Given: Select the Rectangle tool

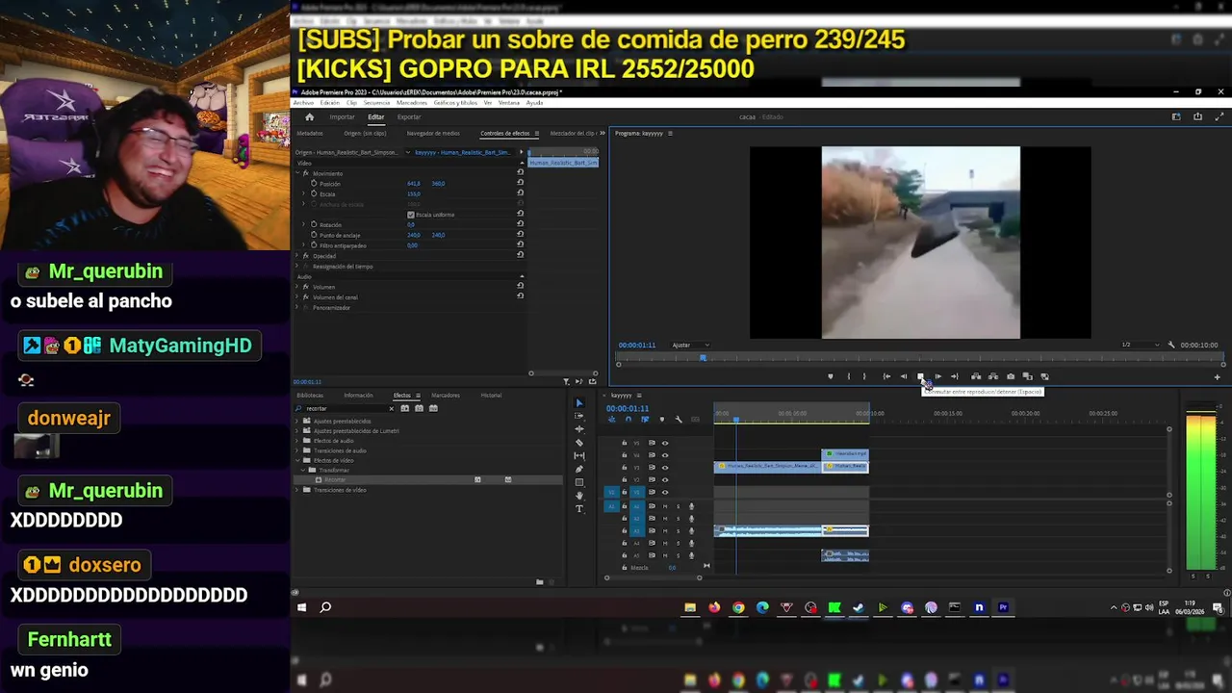Looking at the screenshot, I should (x=578, y=482).
